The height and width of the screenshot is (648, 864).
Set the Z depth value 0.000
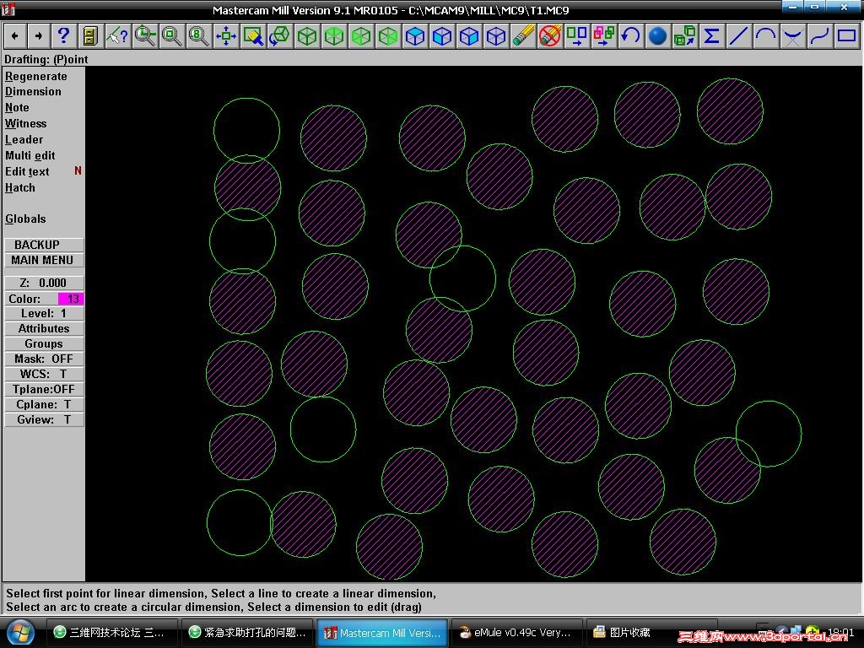coord(44,283)
